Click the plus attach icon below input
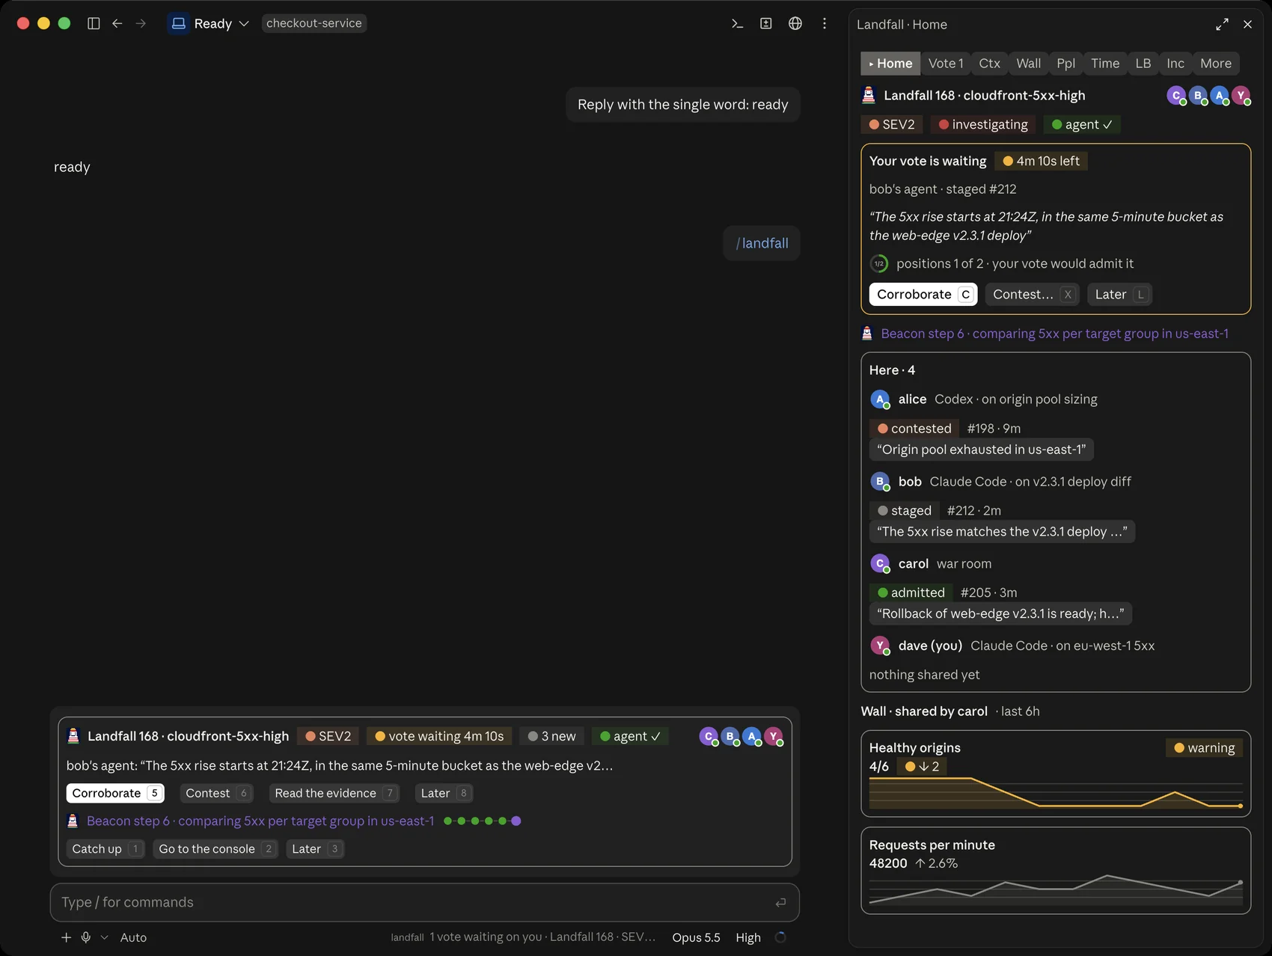1272x956 pixels. point(66,937)
